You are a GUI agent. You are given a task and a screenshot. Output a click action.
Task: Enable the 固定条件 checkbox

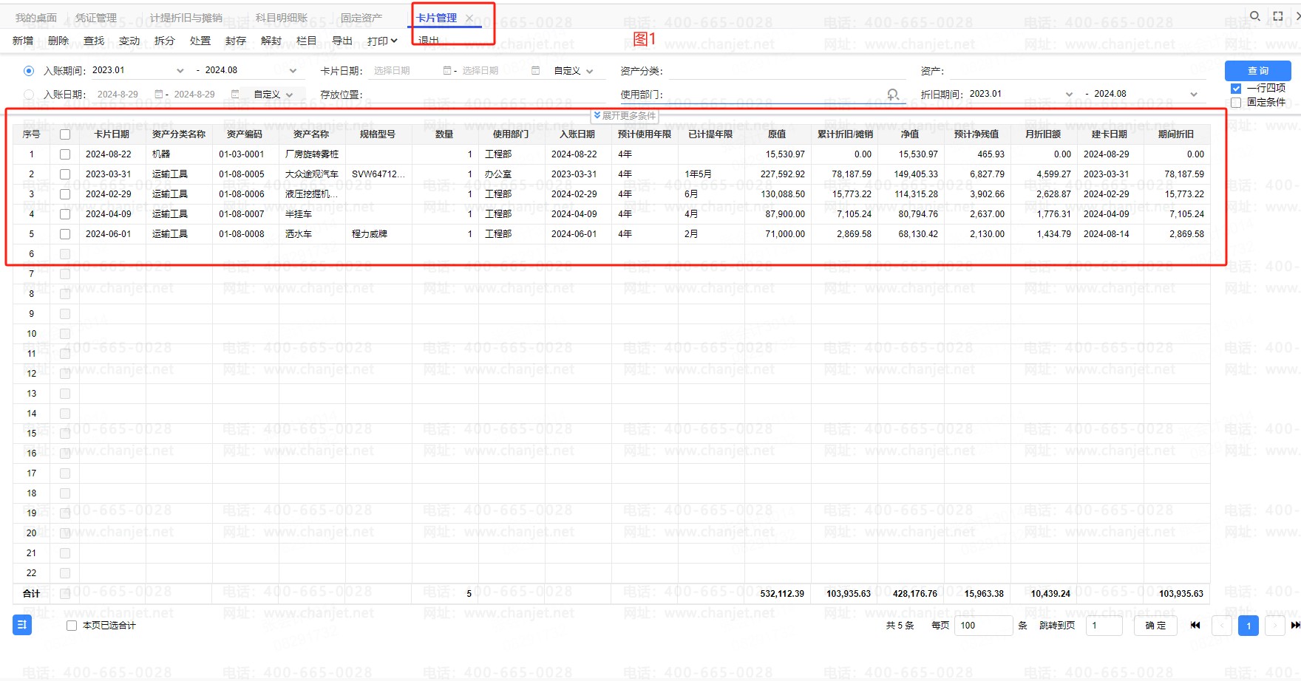coord(1235,103)
